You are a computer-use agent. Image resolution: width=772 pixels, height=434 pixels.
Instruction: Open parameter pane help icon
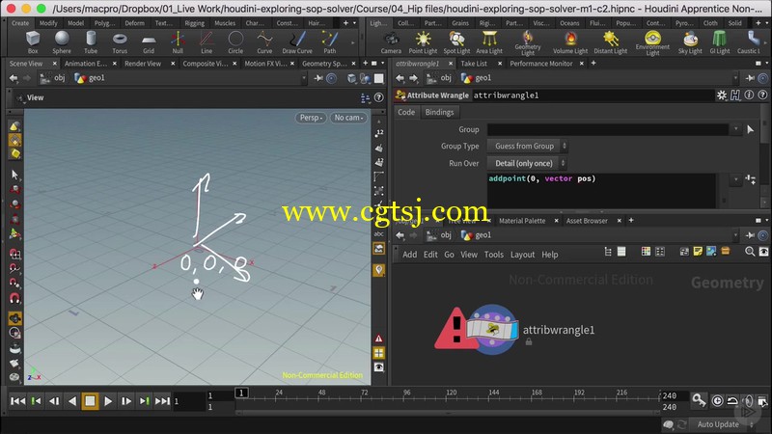(762, 95)
